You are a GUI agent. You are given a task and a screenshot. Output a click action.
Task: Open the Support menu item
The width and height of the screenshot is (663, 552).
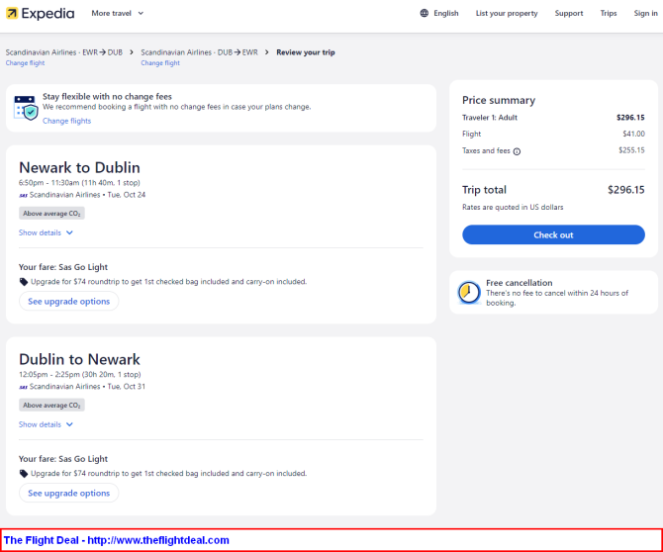click(x=569, y=13)
